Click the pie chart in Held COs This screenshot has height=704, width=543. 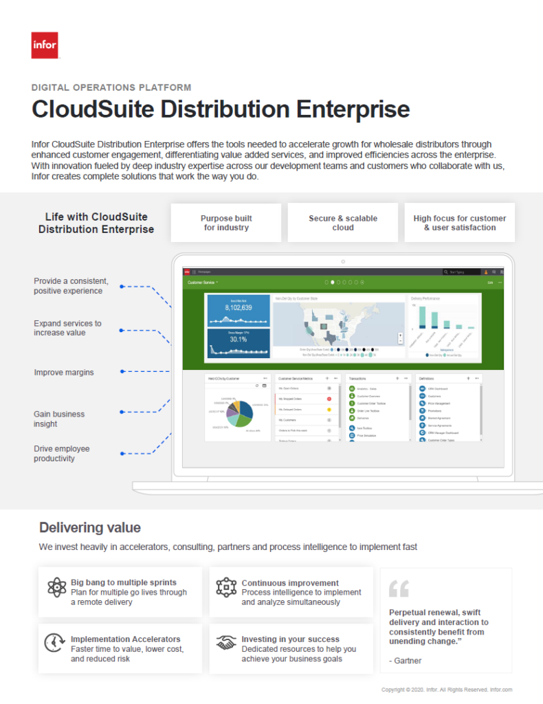pyautogui.click(x=239, y=413)
